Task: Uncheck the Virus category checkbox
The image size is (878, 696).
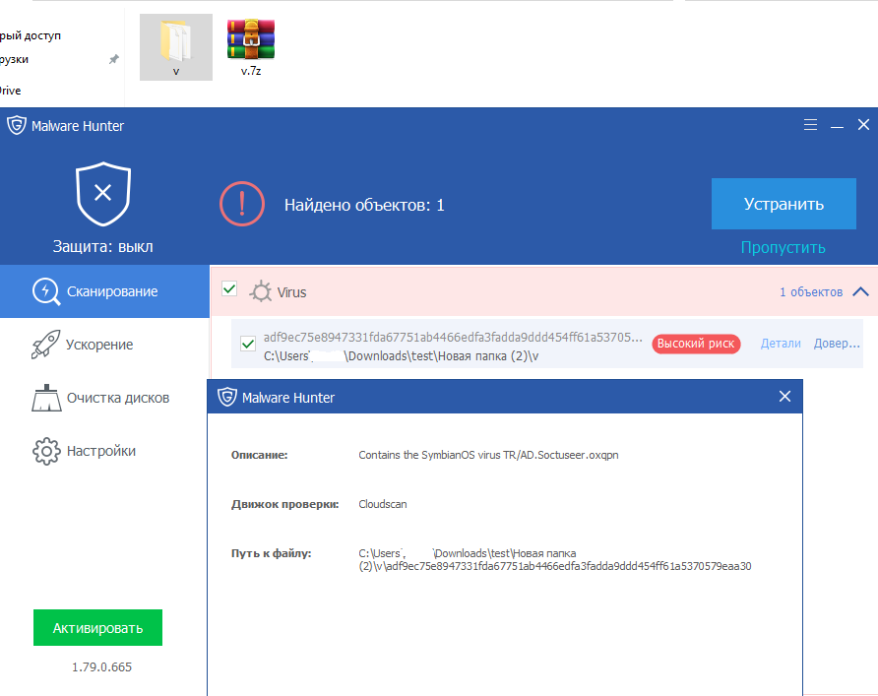Action: [x=229, y=288]
